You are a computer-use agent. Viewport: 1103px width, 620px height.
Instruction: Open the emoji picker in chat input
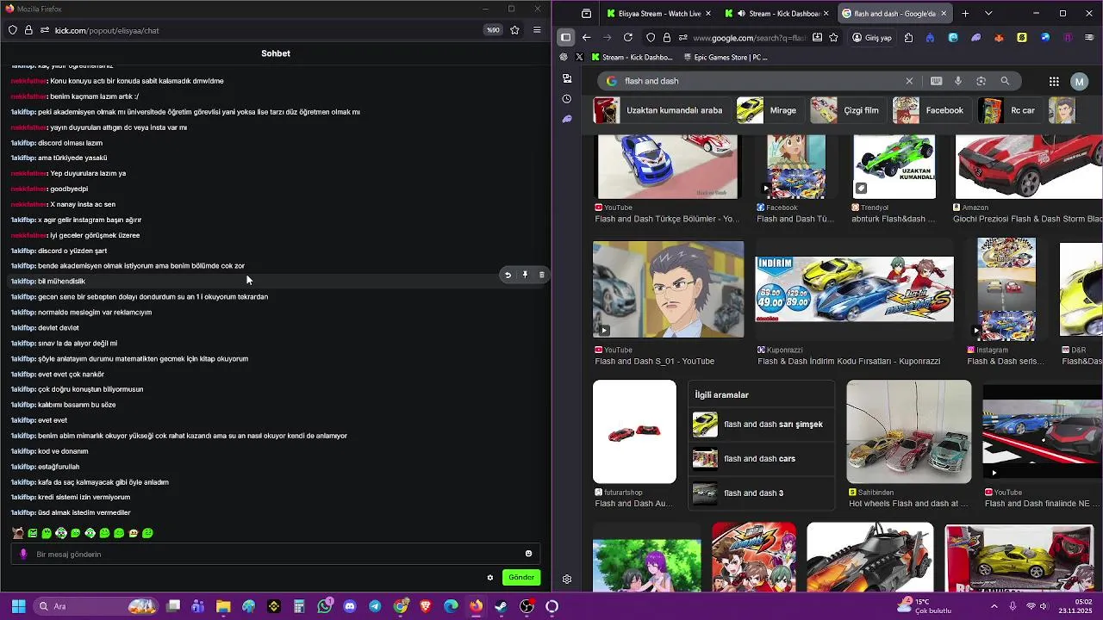click(x=528, y=554)
